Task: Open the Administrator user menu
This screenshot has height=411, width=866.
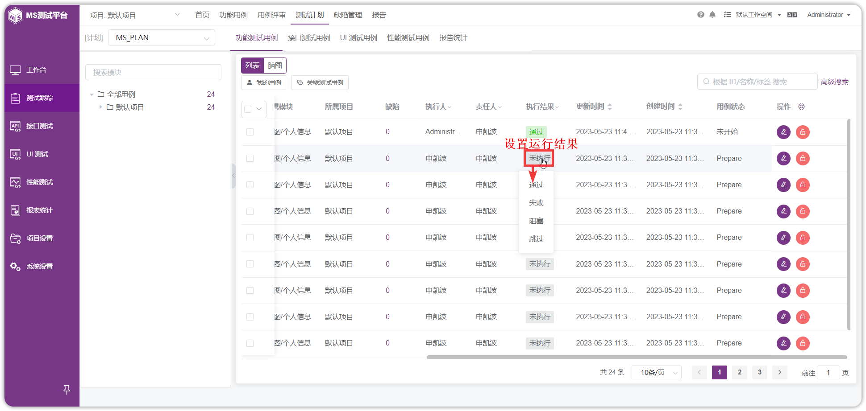Action: point(829,15)
